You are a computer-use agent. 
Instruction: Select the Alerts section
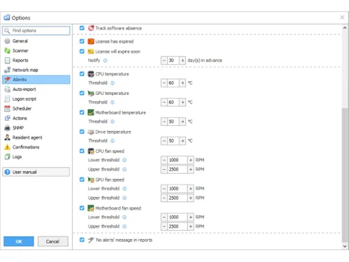(x=36, y=80)
